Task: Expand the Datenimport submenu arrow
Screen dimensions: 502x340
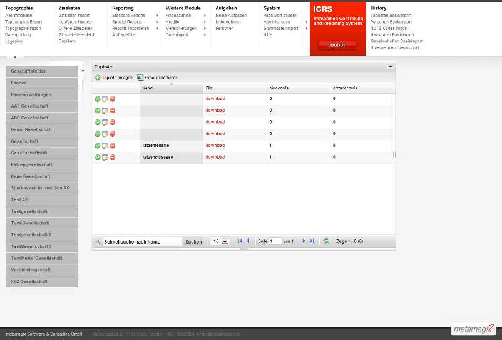Action: pyautogui.click(x=205, y=35)
